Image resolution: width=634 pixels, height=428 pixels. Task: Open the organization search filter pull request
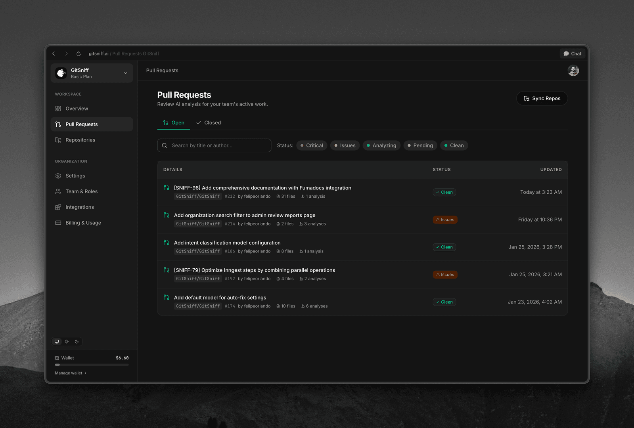point(245,215)
